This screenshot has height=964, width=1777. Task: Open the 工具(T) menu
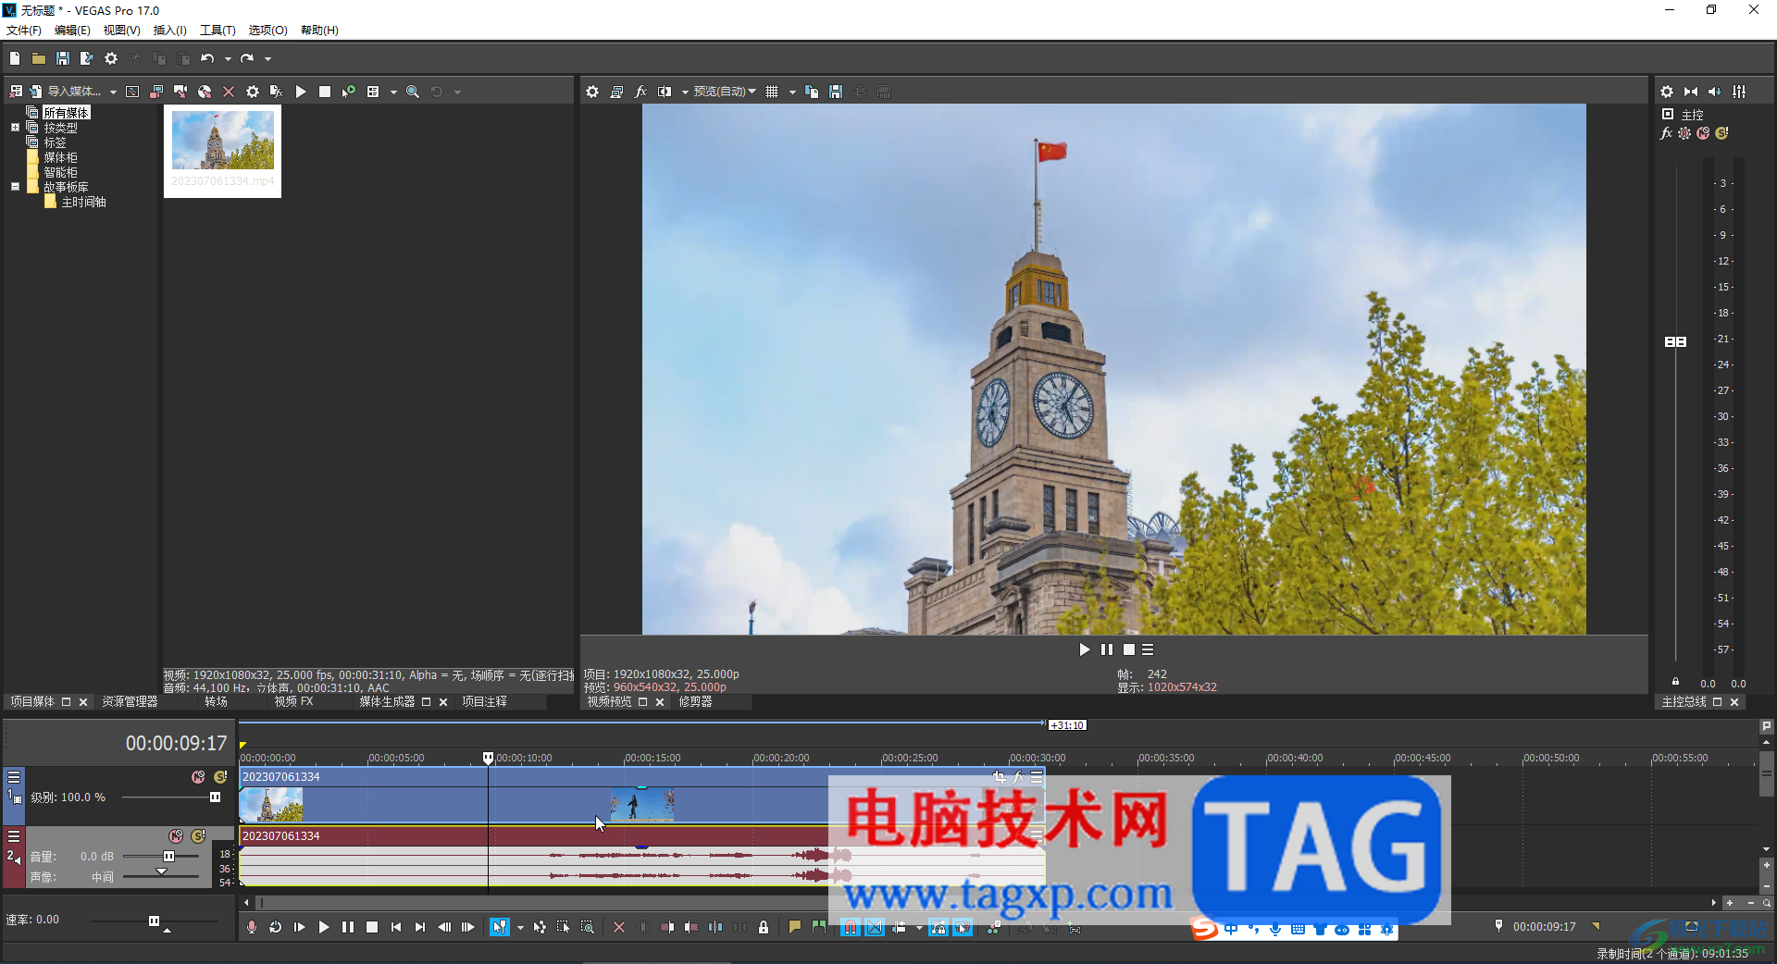217,30
